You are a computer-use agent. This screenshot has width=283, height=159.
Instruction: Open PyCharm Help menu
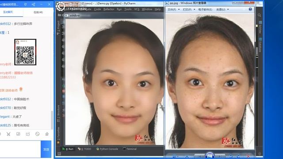coord(157,9)
